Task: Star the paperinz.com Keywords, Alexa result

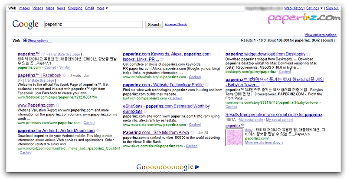Action: 162,59
